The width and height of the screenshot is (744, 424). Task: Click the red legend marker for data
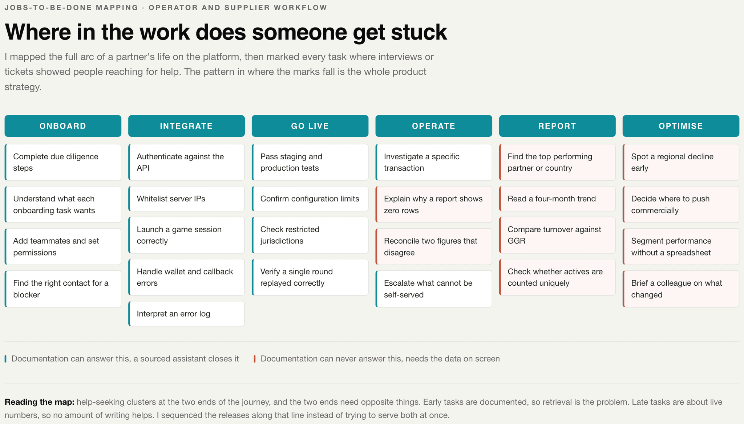coord(255,359)
